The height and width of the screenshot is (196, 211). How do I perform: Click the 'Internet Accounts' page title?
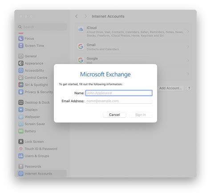[x=108, y=16]
